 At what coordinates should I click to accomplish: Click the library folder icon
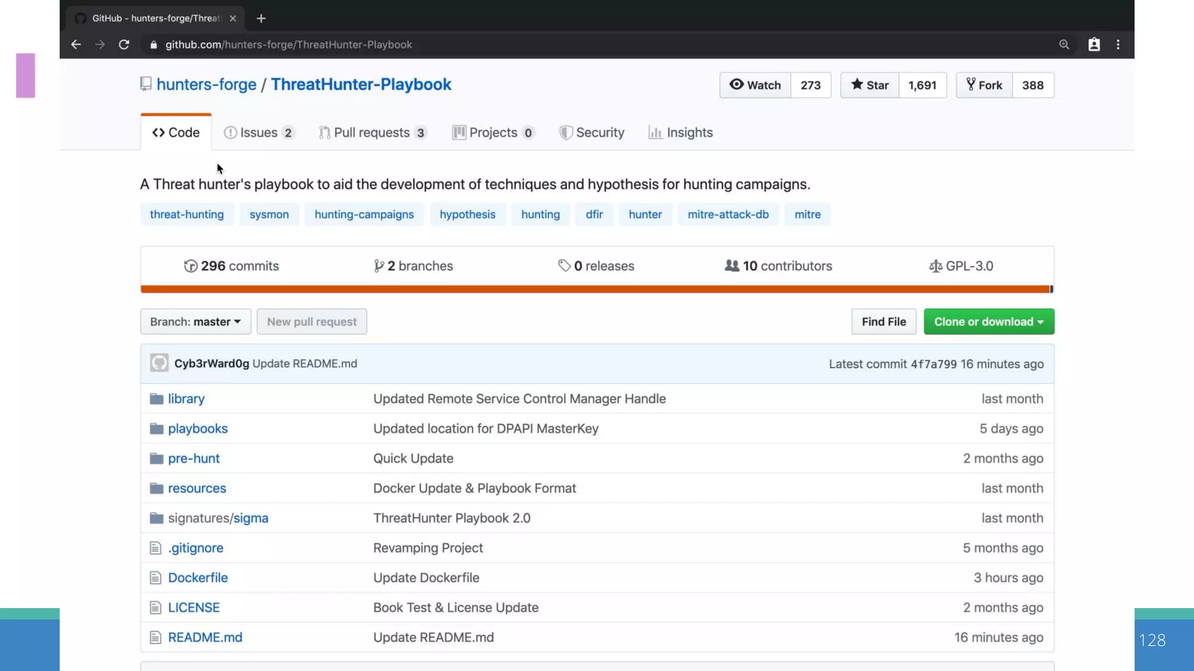(x=156, y=399)
